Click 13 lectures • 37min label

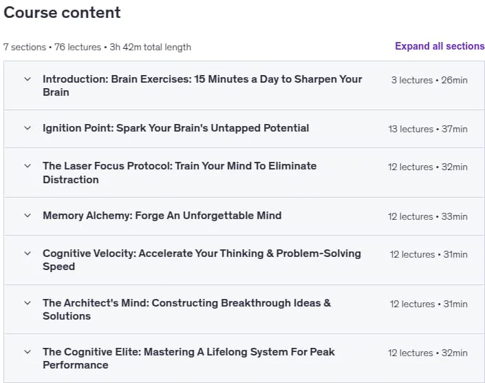click(428, 129)
